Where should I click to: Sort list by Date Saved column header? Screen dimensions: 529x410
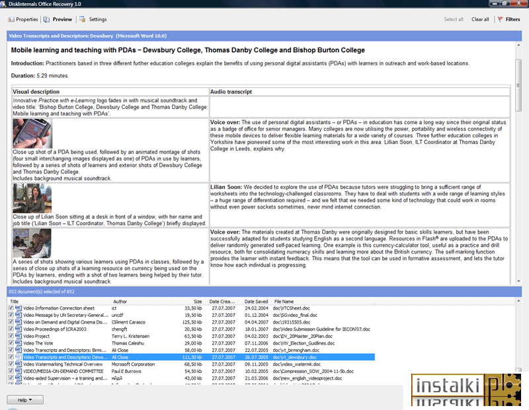point(256,302)
